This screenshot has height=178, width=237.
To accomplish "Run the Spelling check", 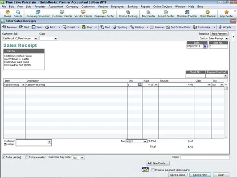I will point(120,27).
